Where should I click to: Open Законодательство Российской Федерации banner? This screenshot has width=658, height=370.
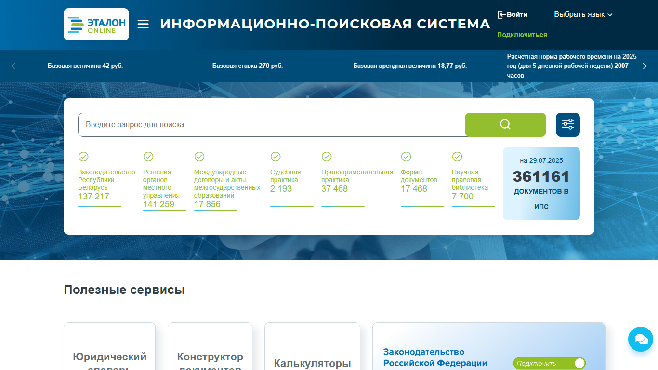click(x=489, y=346)
